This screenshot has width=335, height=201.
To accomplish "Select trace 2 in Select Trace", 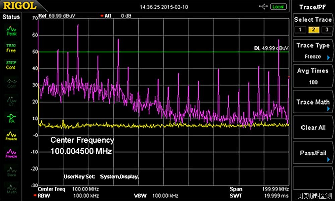I will (x=313, y=30).
